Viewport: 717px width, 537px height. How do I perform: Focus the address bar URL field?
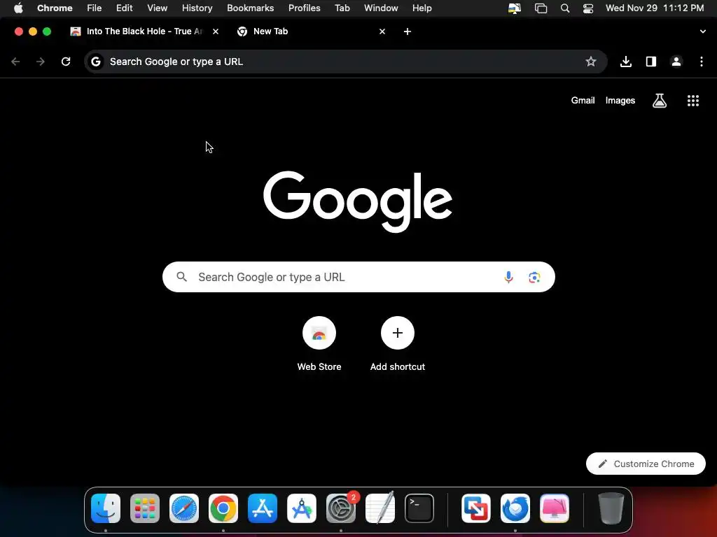point(345,62)
